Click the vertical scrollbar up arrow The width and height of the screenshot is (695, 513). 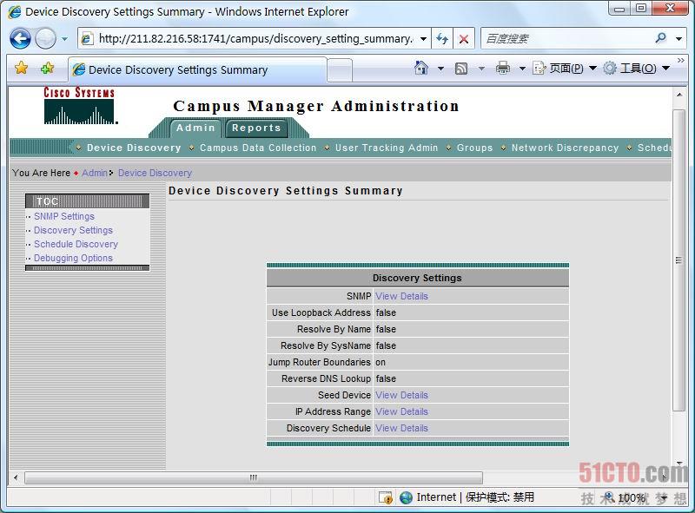click(x=678, y=95)
